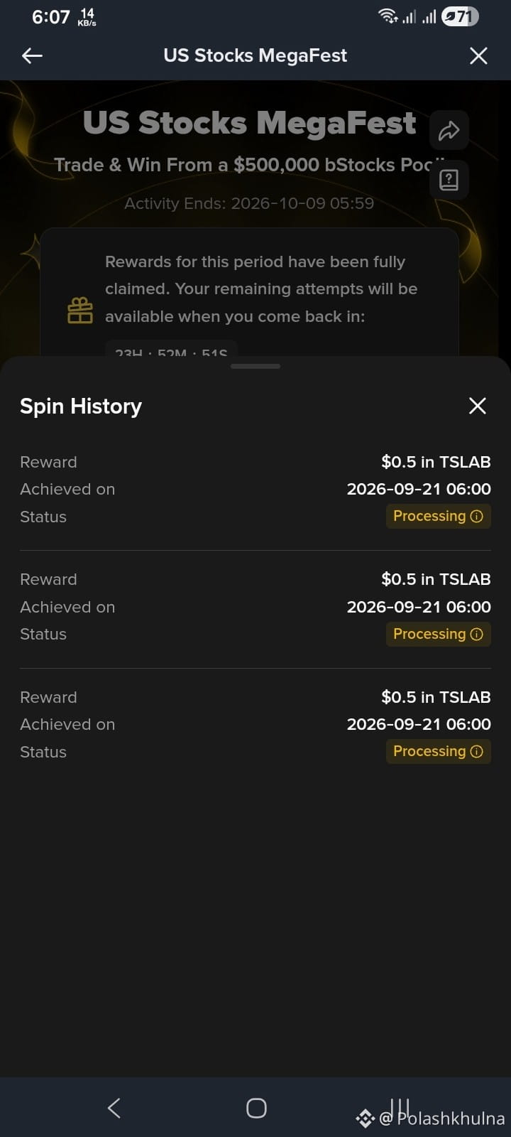Tap first Processing status badge

click(438, 517)
